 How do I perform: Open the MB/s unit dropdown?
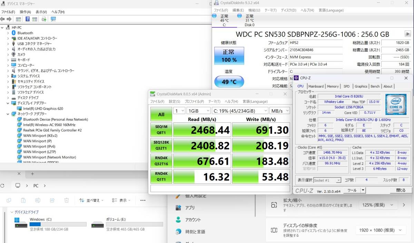point(280,111)
